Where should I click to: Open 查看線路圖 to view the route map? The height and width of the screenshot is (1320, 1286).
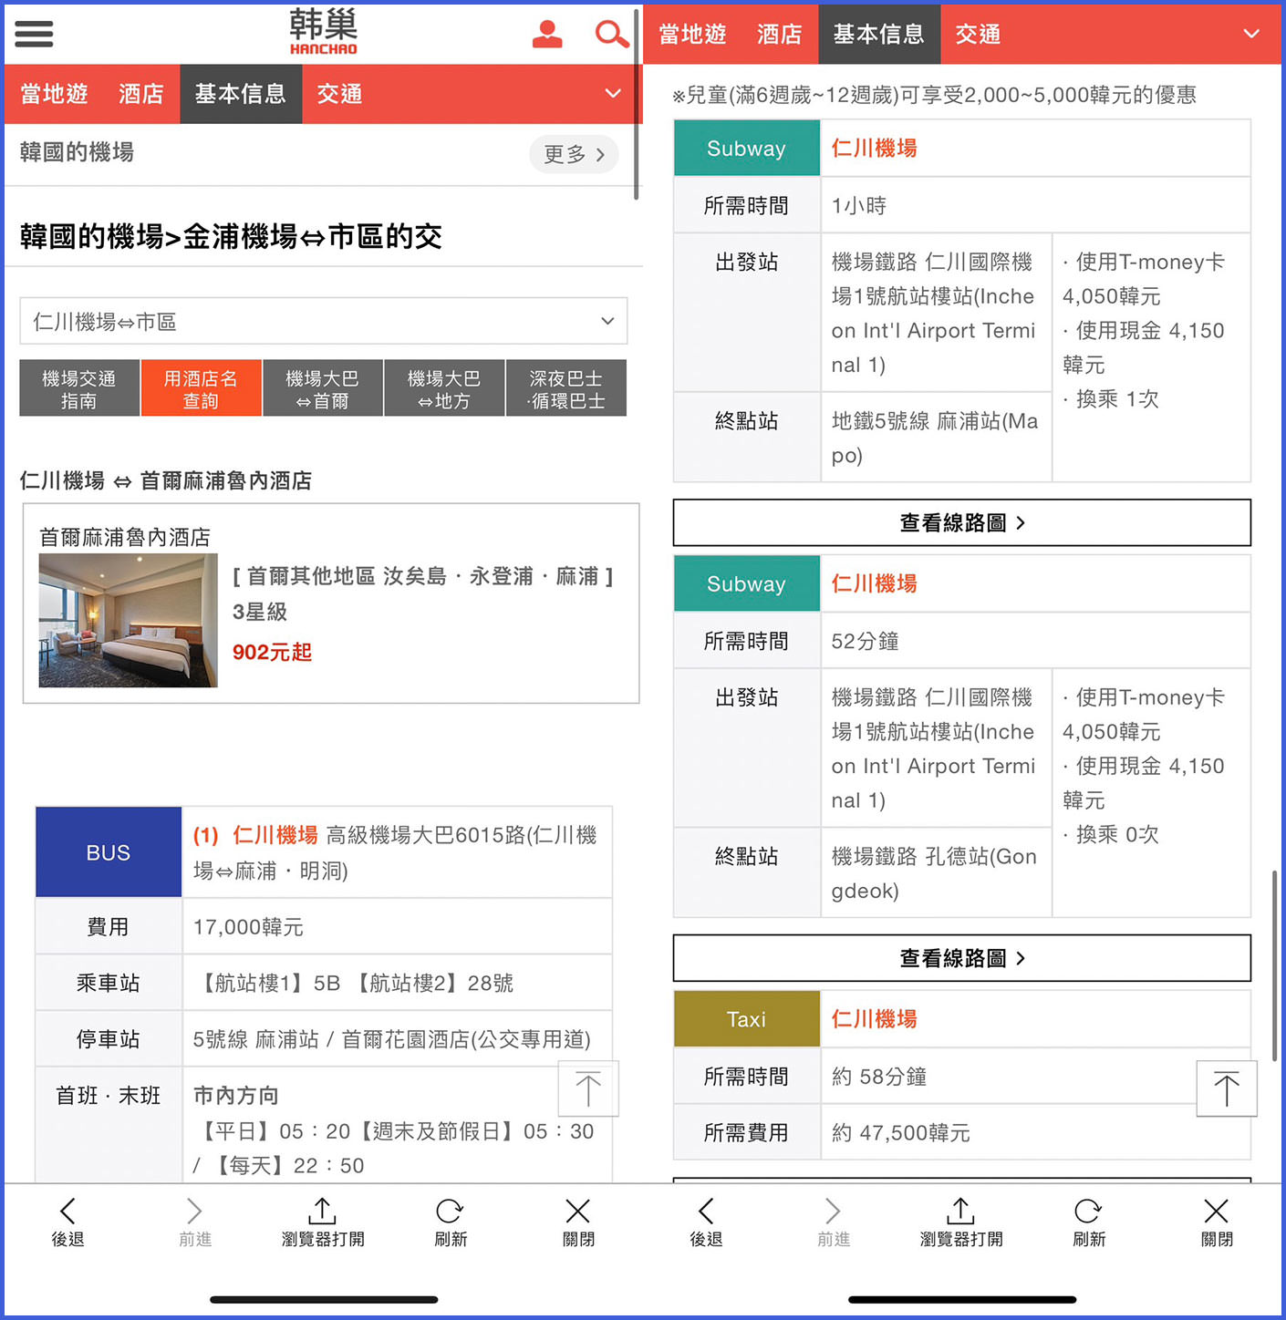coord(961,522)
